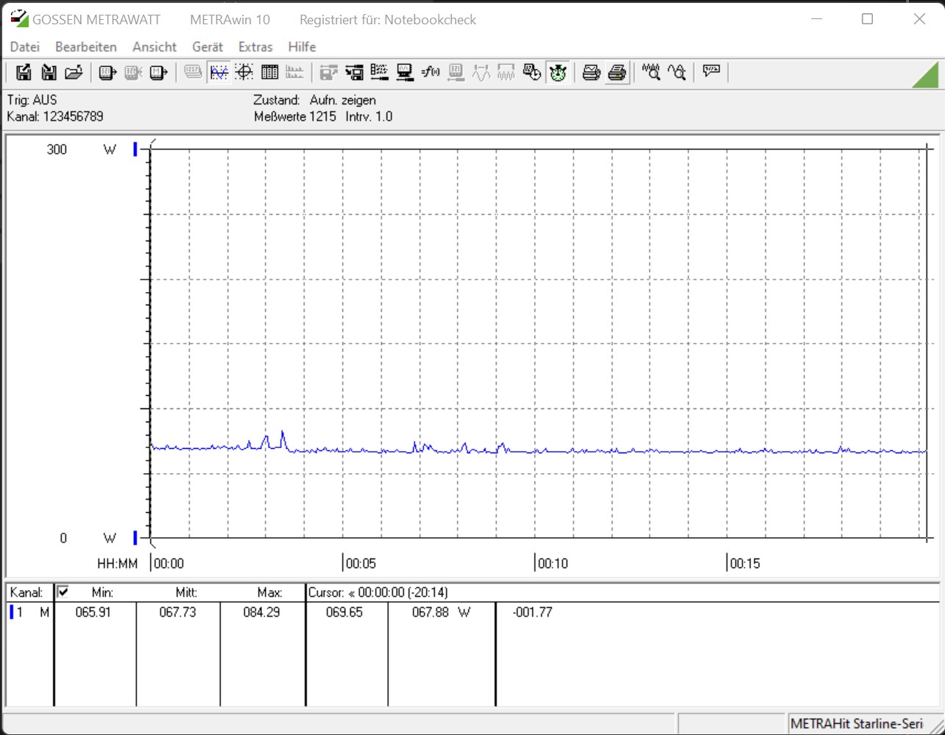Image resolution: width=945 pixels, height=735 pixels.
Task: Click the single-wave zoom magnifier icon
Action: pos(677,72)
